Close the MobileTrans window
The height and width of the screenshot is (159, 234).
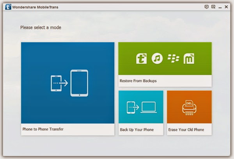tap(226, 7)
